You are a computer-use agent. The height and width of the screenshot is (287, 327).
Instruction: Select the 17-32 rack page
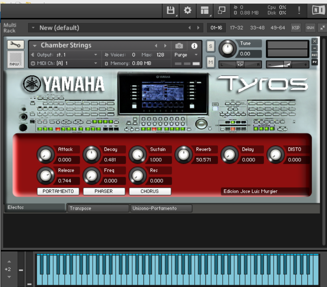237,28
